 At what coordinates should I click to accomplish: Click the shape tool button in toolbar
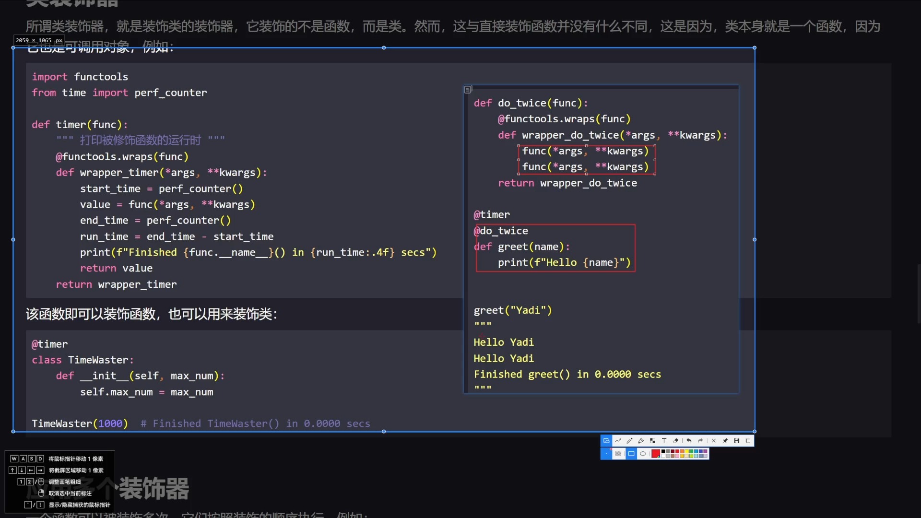(x=606, y=440)
